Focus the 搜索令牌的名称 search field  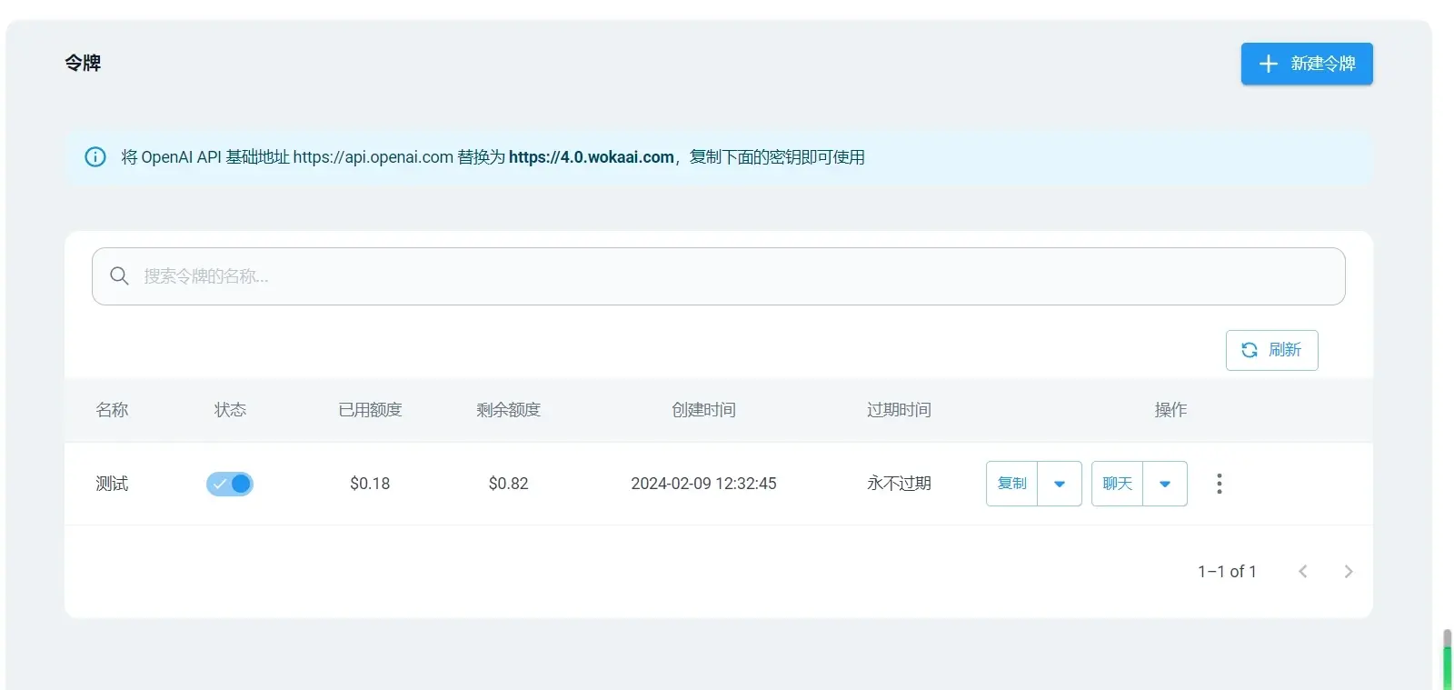718,276
